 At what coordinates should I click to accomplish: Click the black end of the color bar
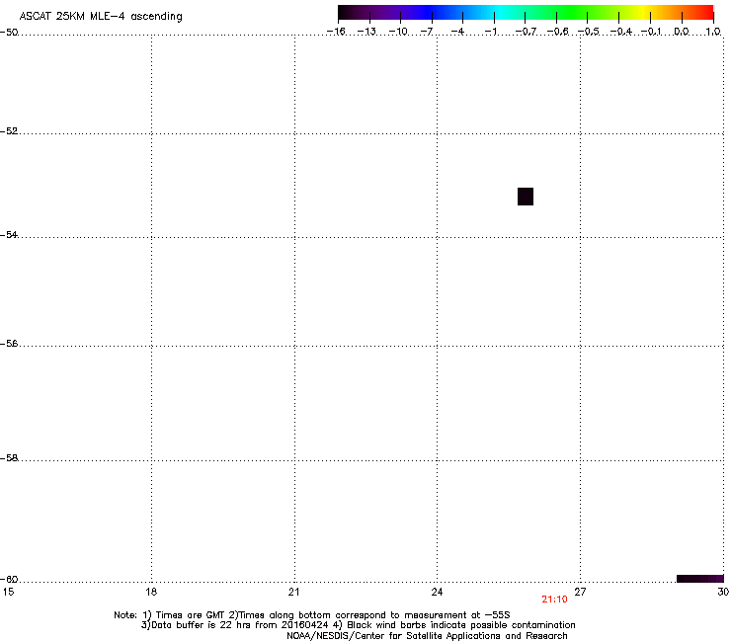pyautogui.click(x=345, y=12)
